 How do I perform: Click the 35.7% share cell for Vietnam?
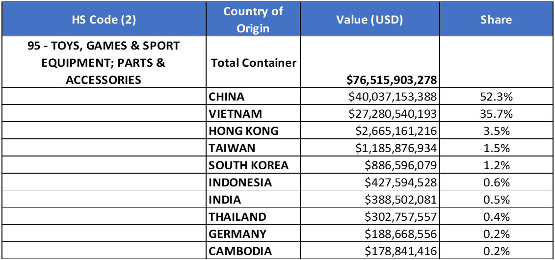click(x=496, y=114)
